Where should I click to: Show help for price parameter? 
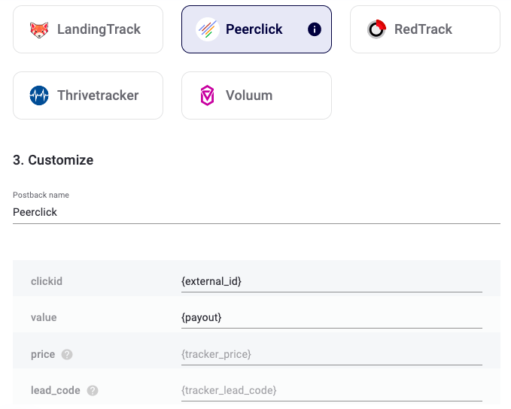67,354
